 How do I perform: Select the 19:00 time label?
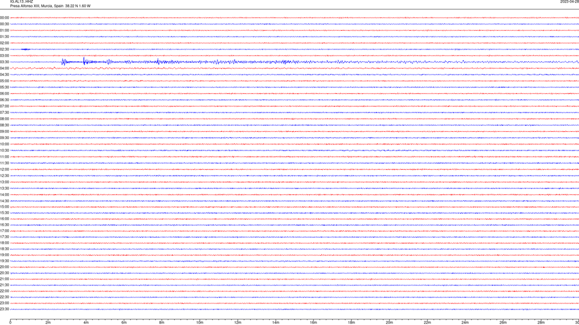pyautogui.click(x=4, y=255)
